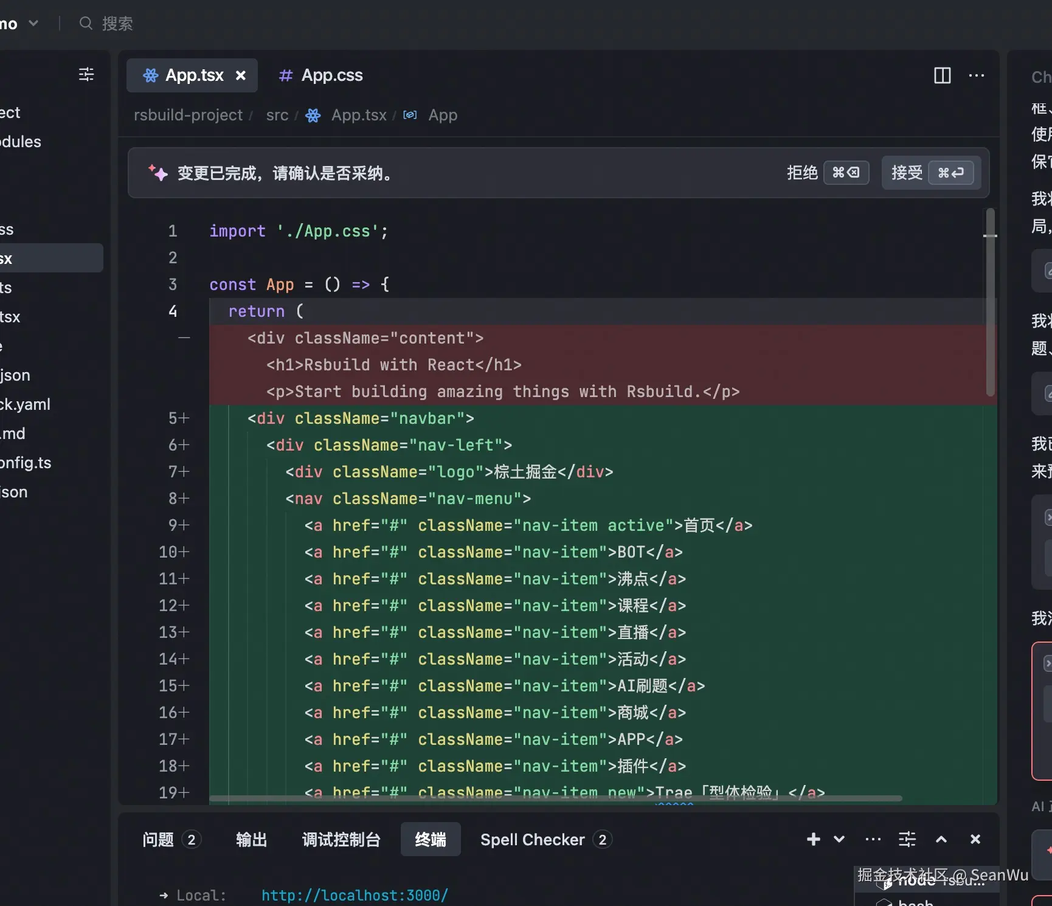This screenshot has width=1052, height=906.
Task: Maximize the bottom panel with chevron
Action: click(x=941, y=839)
